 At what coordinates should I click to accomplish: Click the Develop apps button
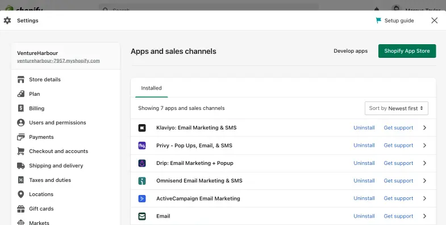(351, 51)
